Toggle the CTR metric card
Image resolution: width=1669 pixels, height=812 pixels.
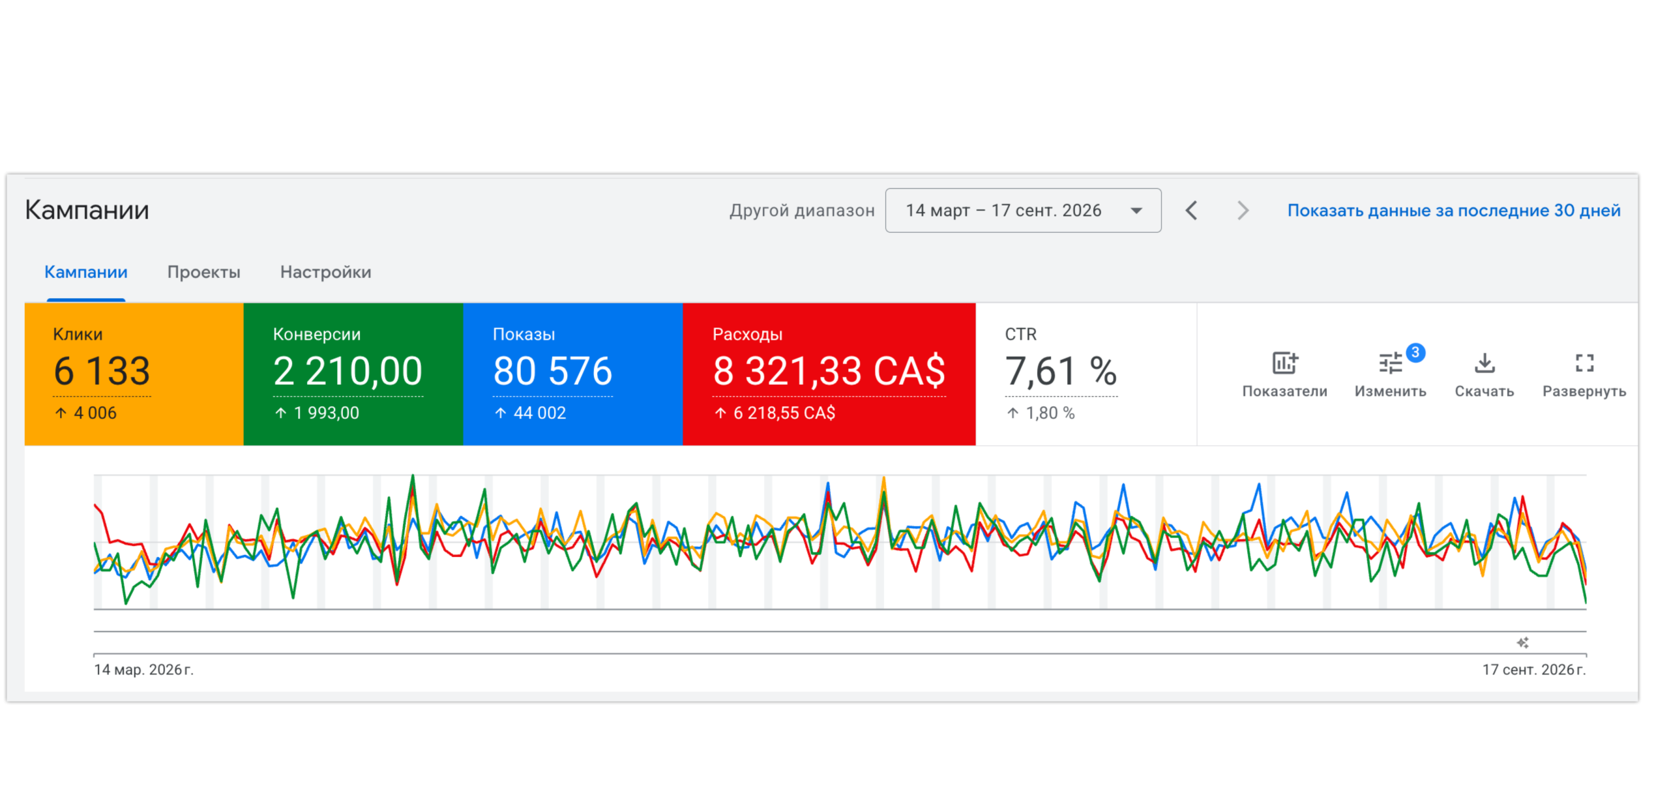(1086, 374)
